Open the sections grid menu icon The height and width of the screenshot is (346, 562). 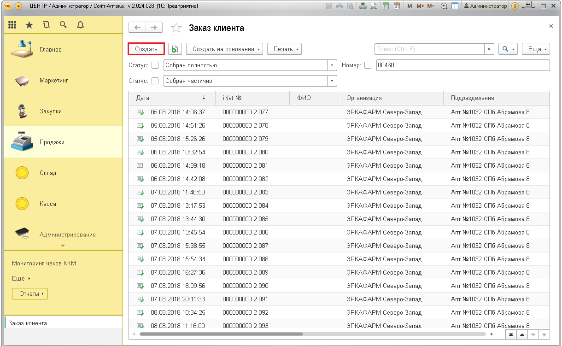pos(12,25)
